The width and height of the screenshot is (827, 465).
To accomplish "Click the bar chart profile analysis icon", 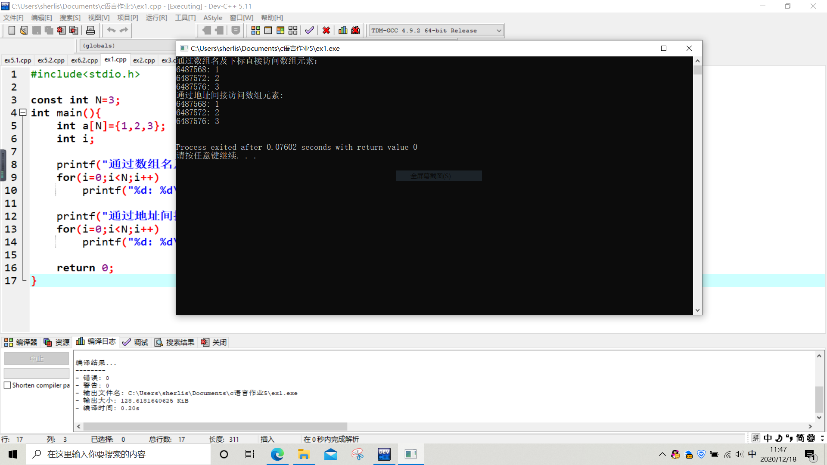I will coord(343,30).
